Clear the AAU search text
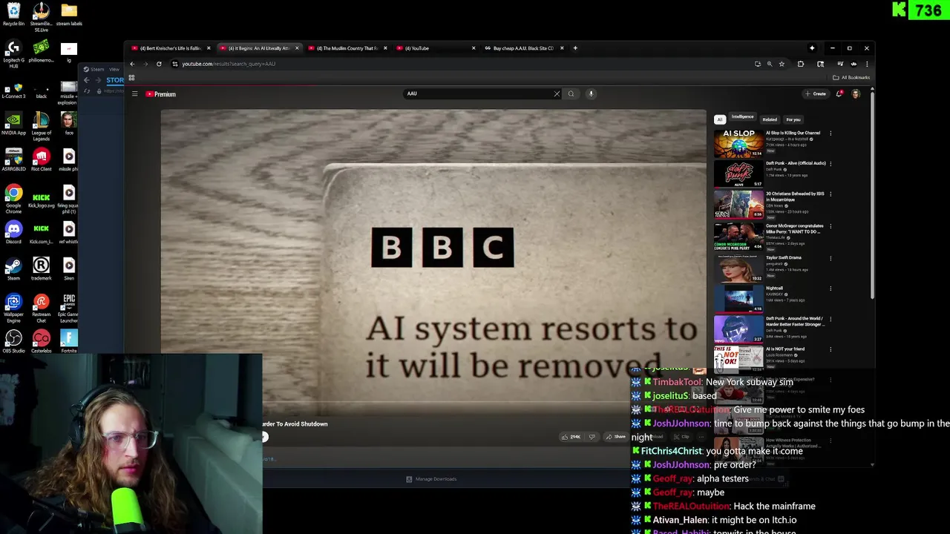This screenshot has width=950, height=534. tap(557, 93)
